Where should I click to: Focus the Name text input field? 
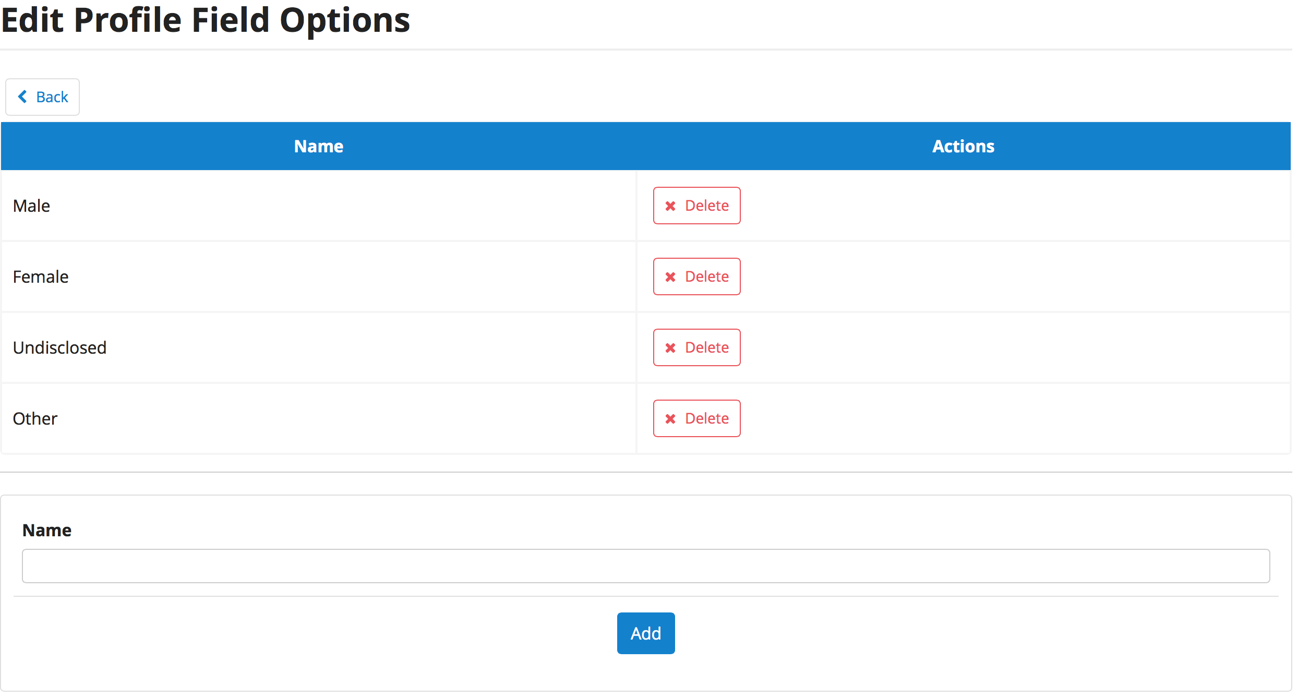(x=646, y=566)
